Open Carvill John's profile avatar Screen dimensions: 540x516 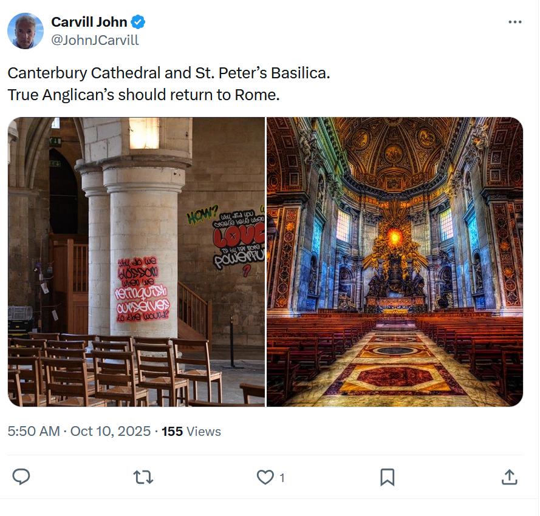click(x=25, y=31)
